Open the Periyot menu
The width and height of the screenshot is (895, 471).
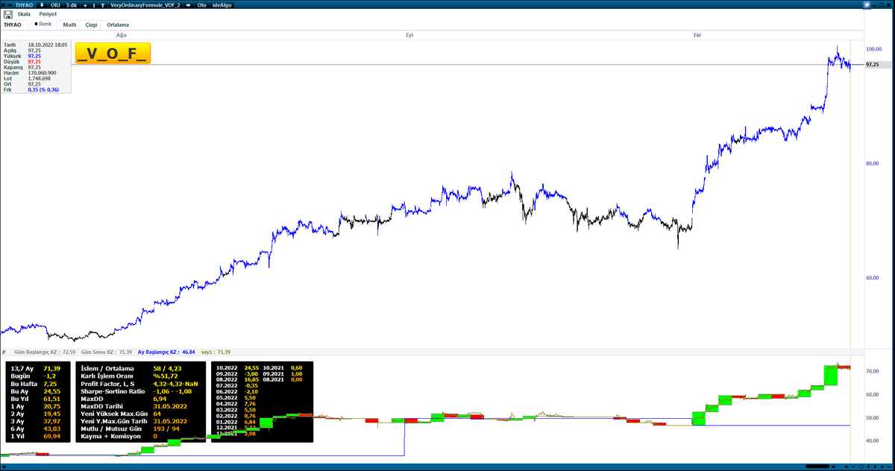click(48, 14)
